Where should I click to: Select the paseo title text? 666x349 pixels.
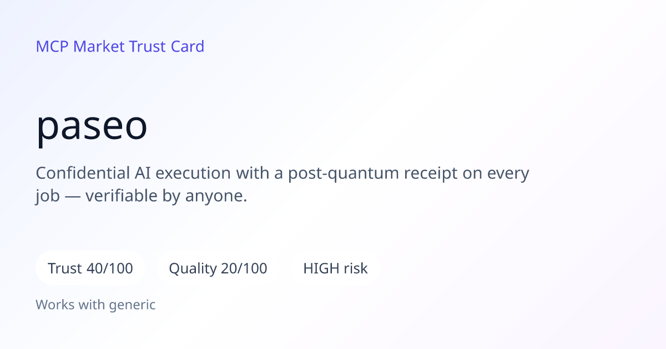92,127
